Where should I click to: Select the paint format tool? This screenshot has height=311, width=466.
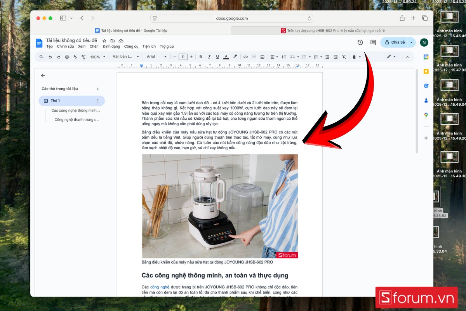click(83, 57)
